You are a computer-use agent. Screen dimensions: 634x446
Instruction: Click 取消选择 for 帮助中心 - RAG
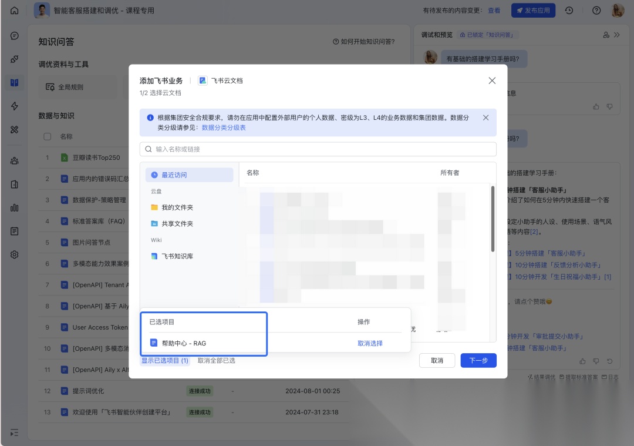370,343
